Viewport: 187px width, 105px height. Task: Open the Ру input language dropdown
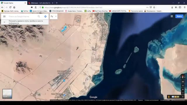click(x=53, y=16)
